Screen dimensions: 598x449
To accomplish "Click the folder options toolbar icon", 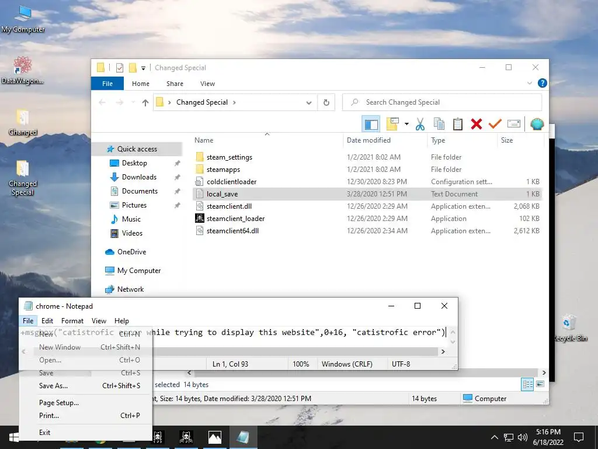I will pyautogui.click(x=392, y=124).
